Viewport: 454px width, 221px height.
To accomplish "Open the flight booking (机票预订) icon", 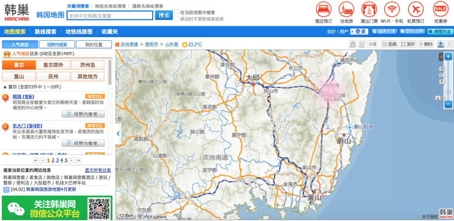I will point(415,9).
